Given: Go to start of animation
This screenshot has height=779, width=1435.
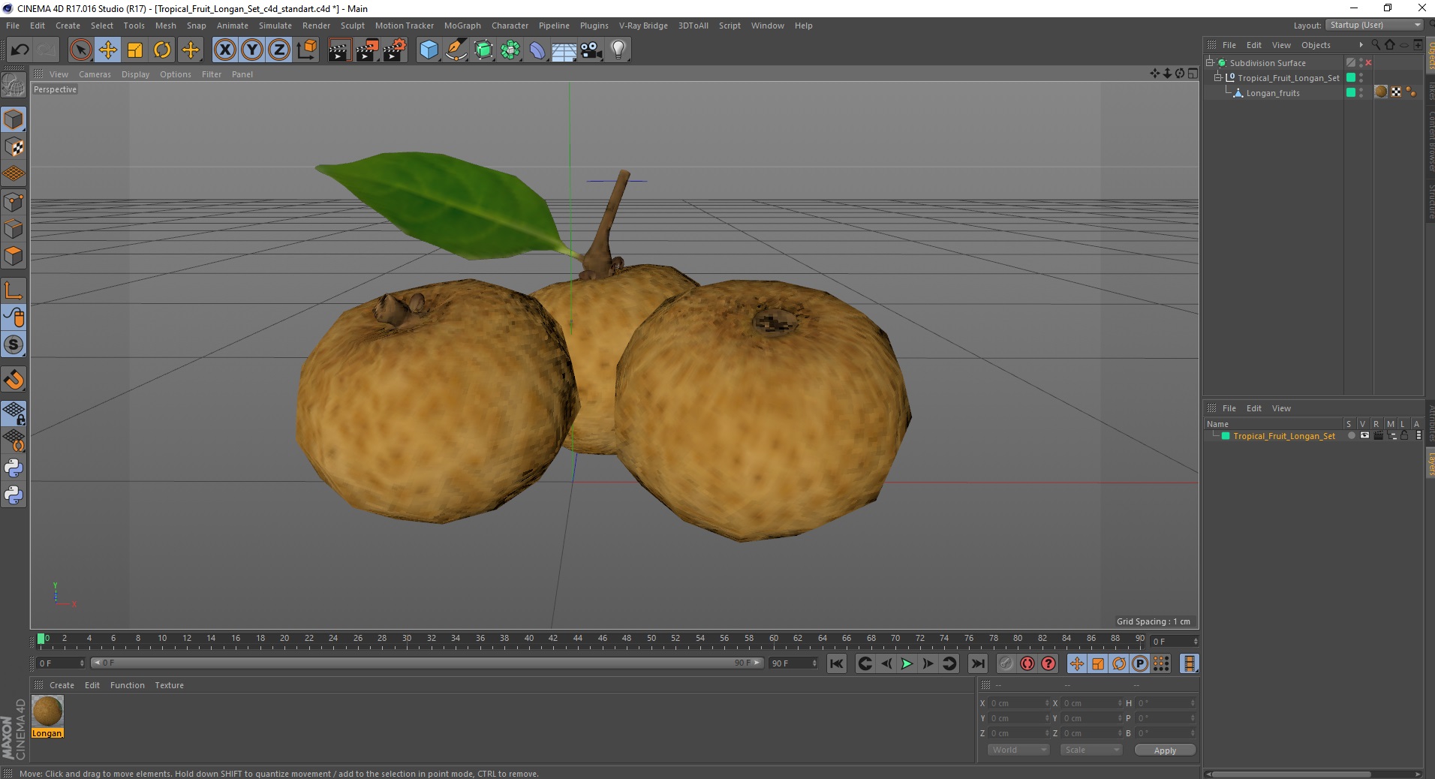Looking at the screenshot, I should (837, 663).
